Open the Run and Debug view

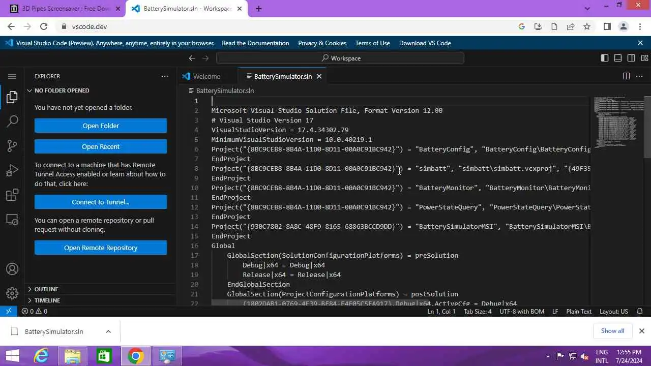click(12, 170)
